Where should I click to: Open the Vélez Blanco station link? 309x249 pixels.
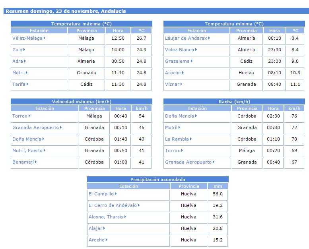[181, 50]
